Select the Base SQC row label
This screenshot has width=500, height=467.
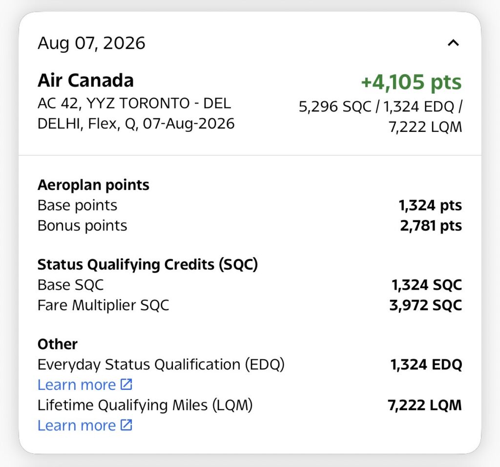(70, 285)
